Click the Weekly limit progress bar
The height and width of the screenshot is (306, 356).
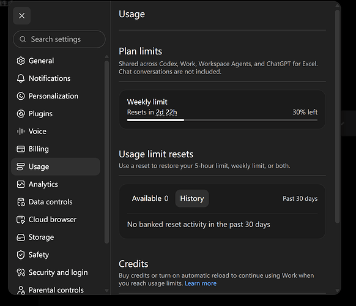(222, 120)
